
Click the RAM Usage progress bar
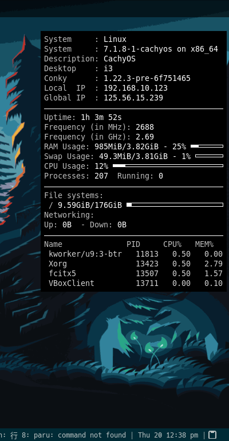pyautogui.click(x=207, y=146)
